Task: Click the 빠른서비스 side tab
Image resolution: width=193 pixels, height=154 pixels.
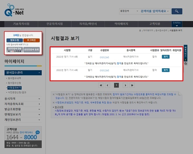Action: [186, 51]
